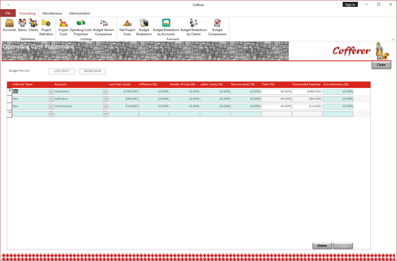Click Forecasted Expense $84,000 cell
This screenshot has width=397, height=261.
[x=307, y=99]
